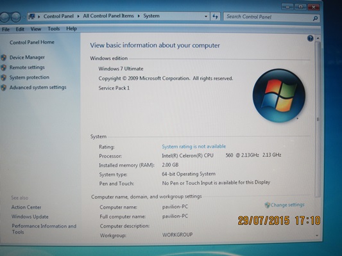Click the Remote settings shield icon
Screen dimensions: 342x256
click(x=3, y=67)
